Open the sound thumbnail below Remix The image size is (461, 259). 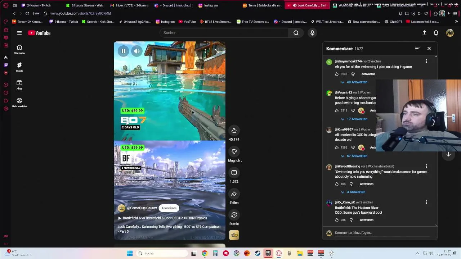pyautogui.click(x=234, y=235)
